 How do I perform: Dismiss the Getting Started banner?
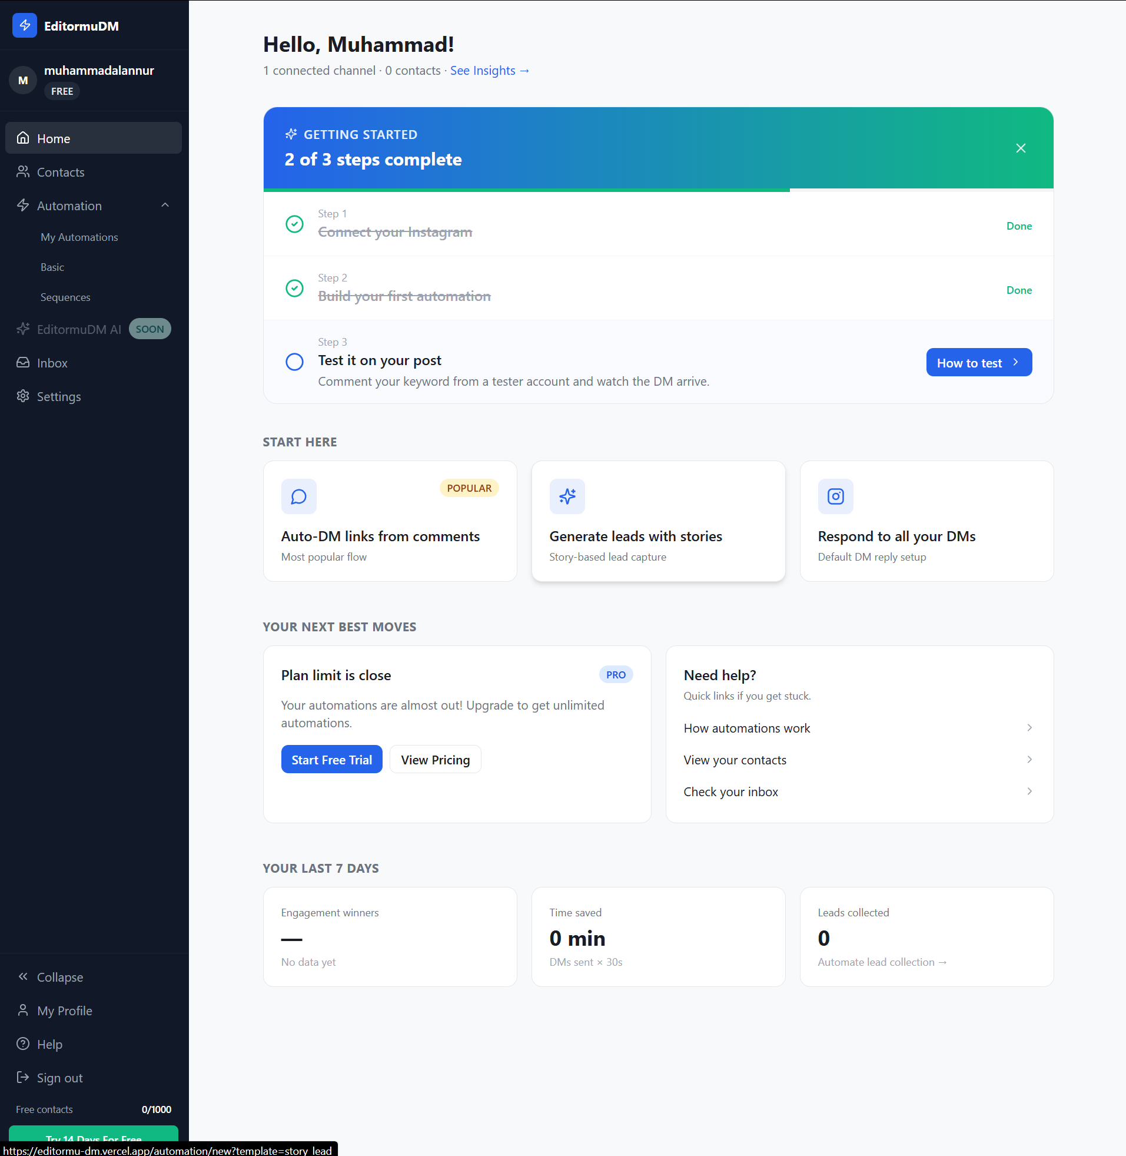1021,148
